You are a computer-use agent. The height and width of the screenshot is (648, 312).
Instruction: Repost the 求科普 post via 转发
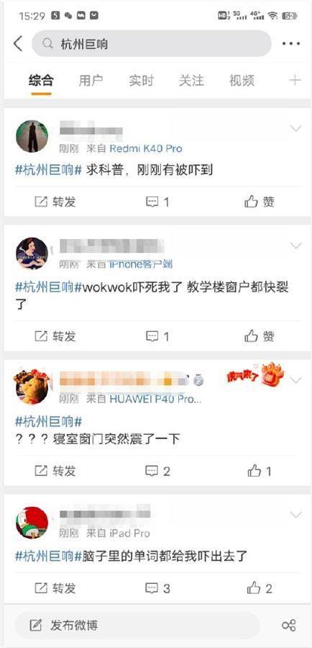(x=55, y=202)
